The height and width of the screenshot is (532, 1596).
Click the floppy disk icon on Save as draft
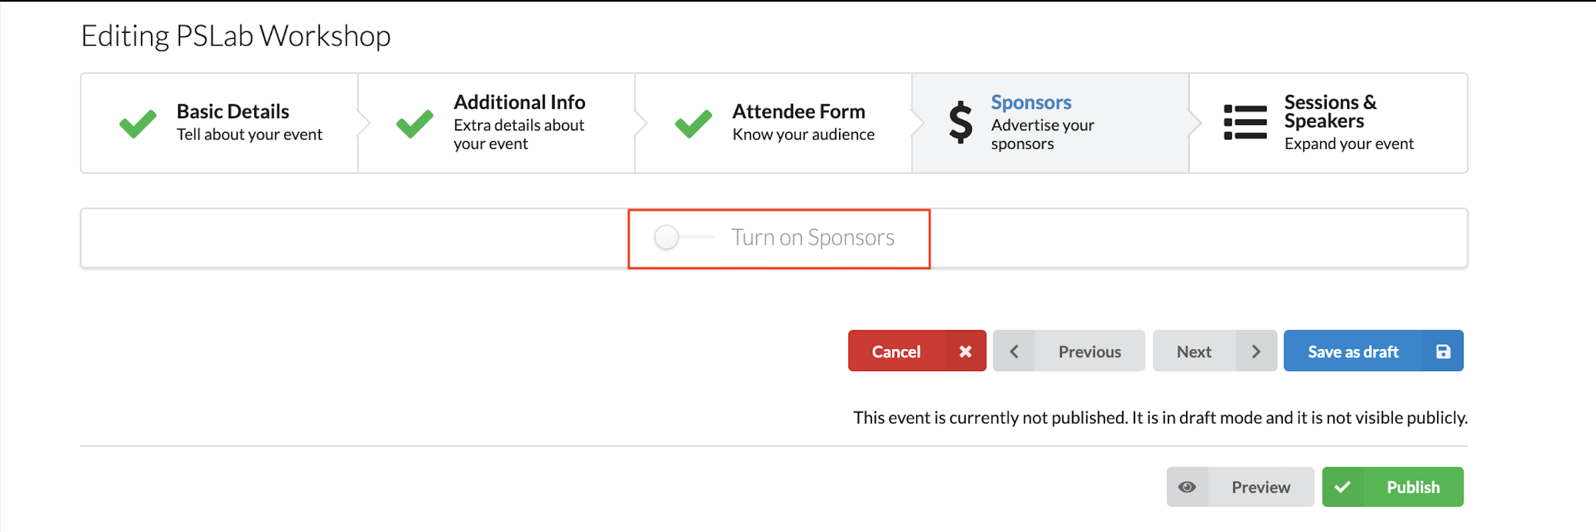[x=1442, y=351]
